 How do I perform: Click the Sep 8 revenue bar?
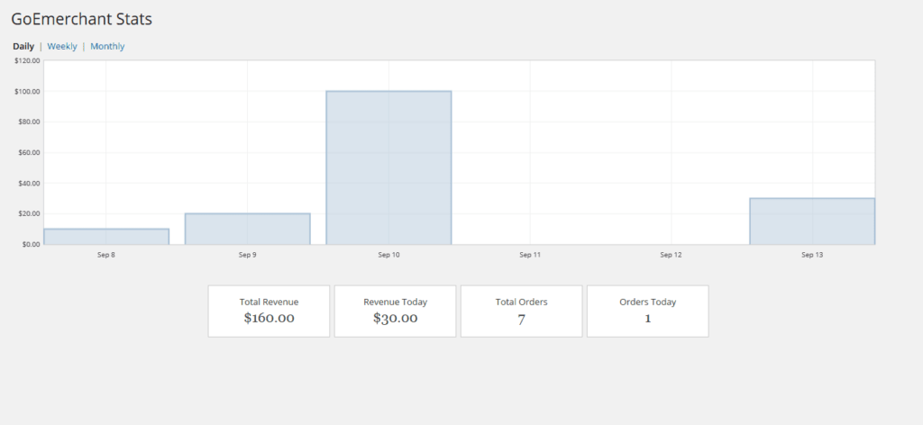point(106,236)
